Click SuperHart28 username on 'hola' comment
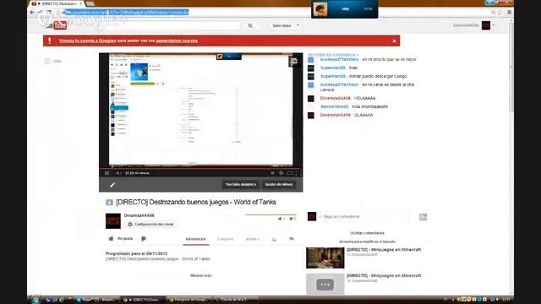The height and width of the screenshot is (304, 541). click(332, 68)
